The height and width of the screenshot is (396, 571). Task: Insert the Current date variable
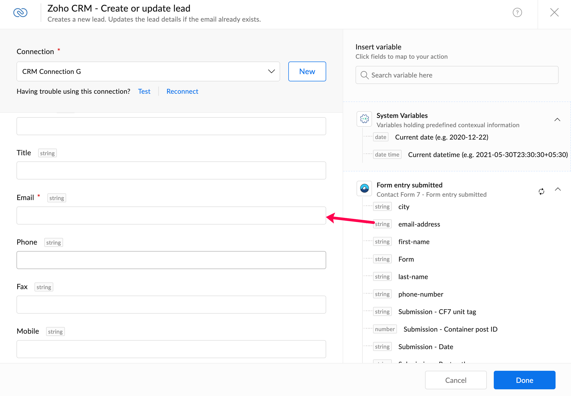point(442,137)
